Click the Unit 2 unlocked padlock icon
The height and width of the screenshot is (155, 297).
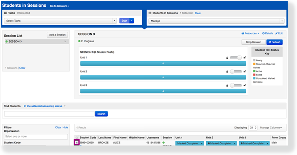(x=245, y=72)
